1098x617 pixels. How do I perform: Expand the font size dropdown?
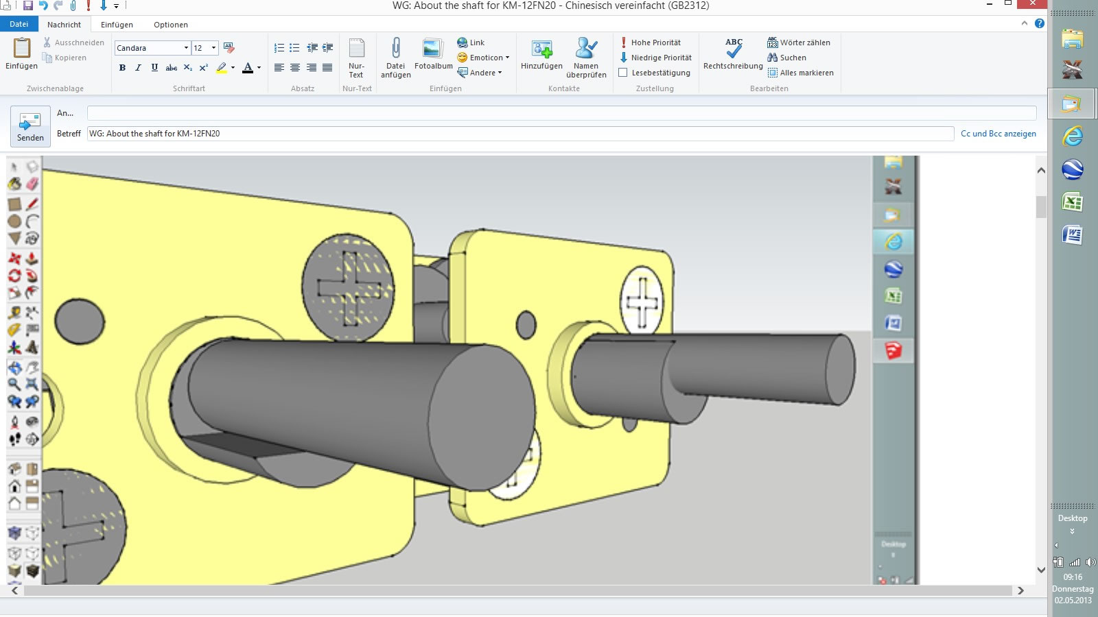coord(213,48)
